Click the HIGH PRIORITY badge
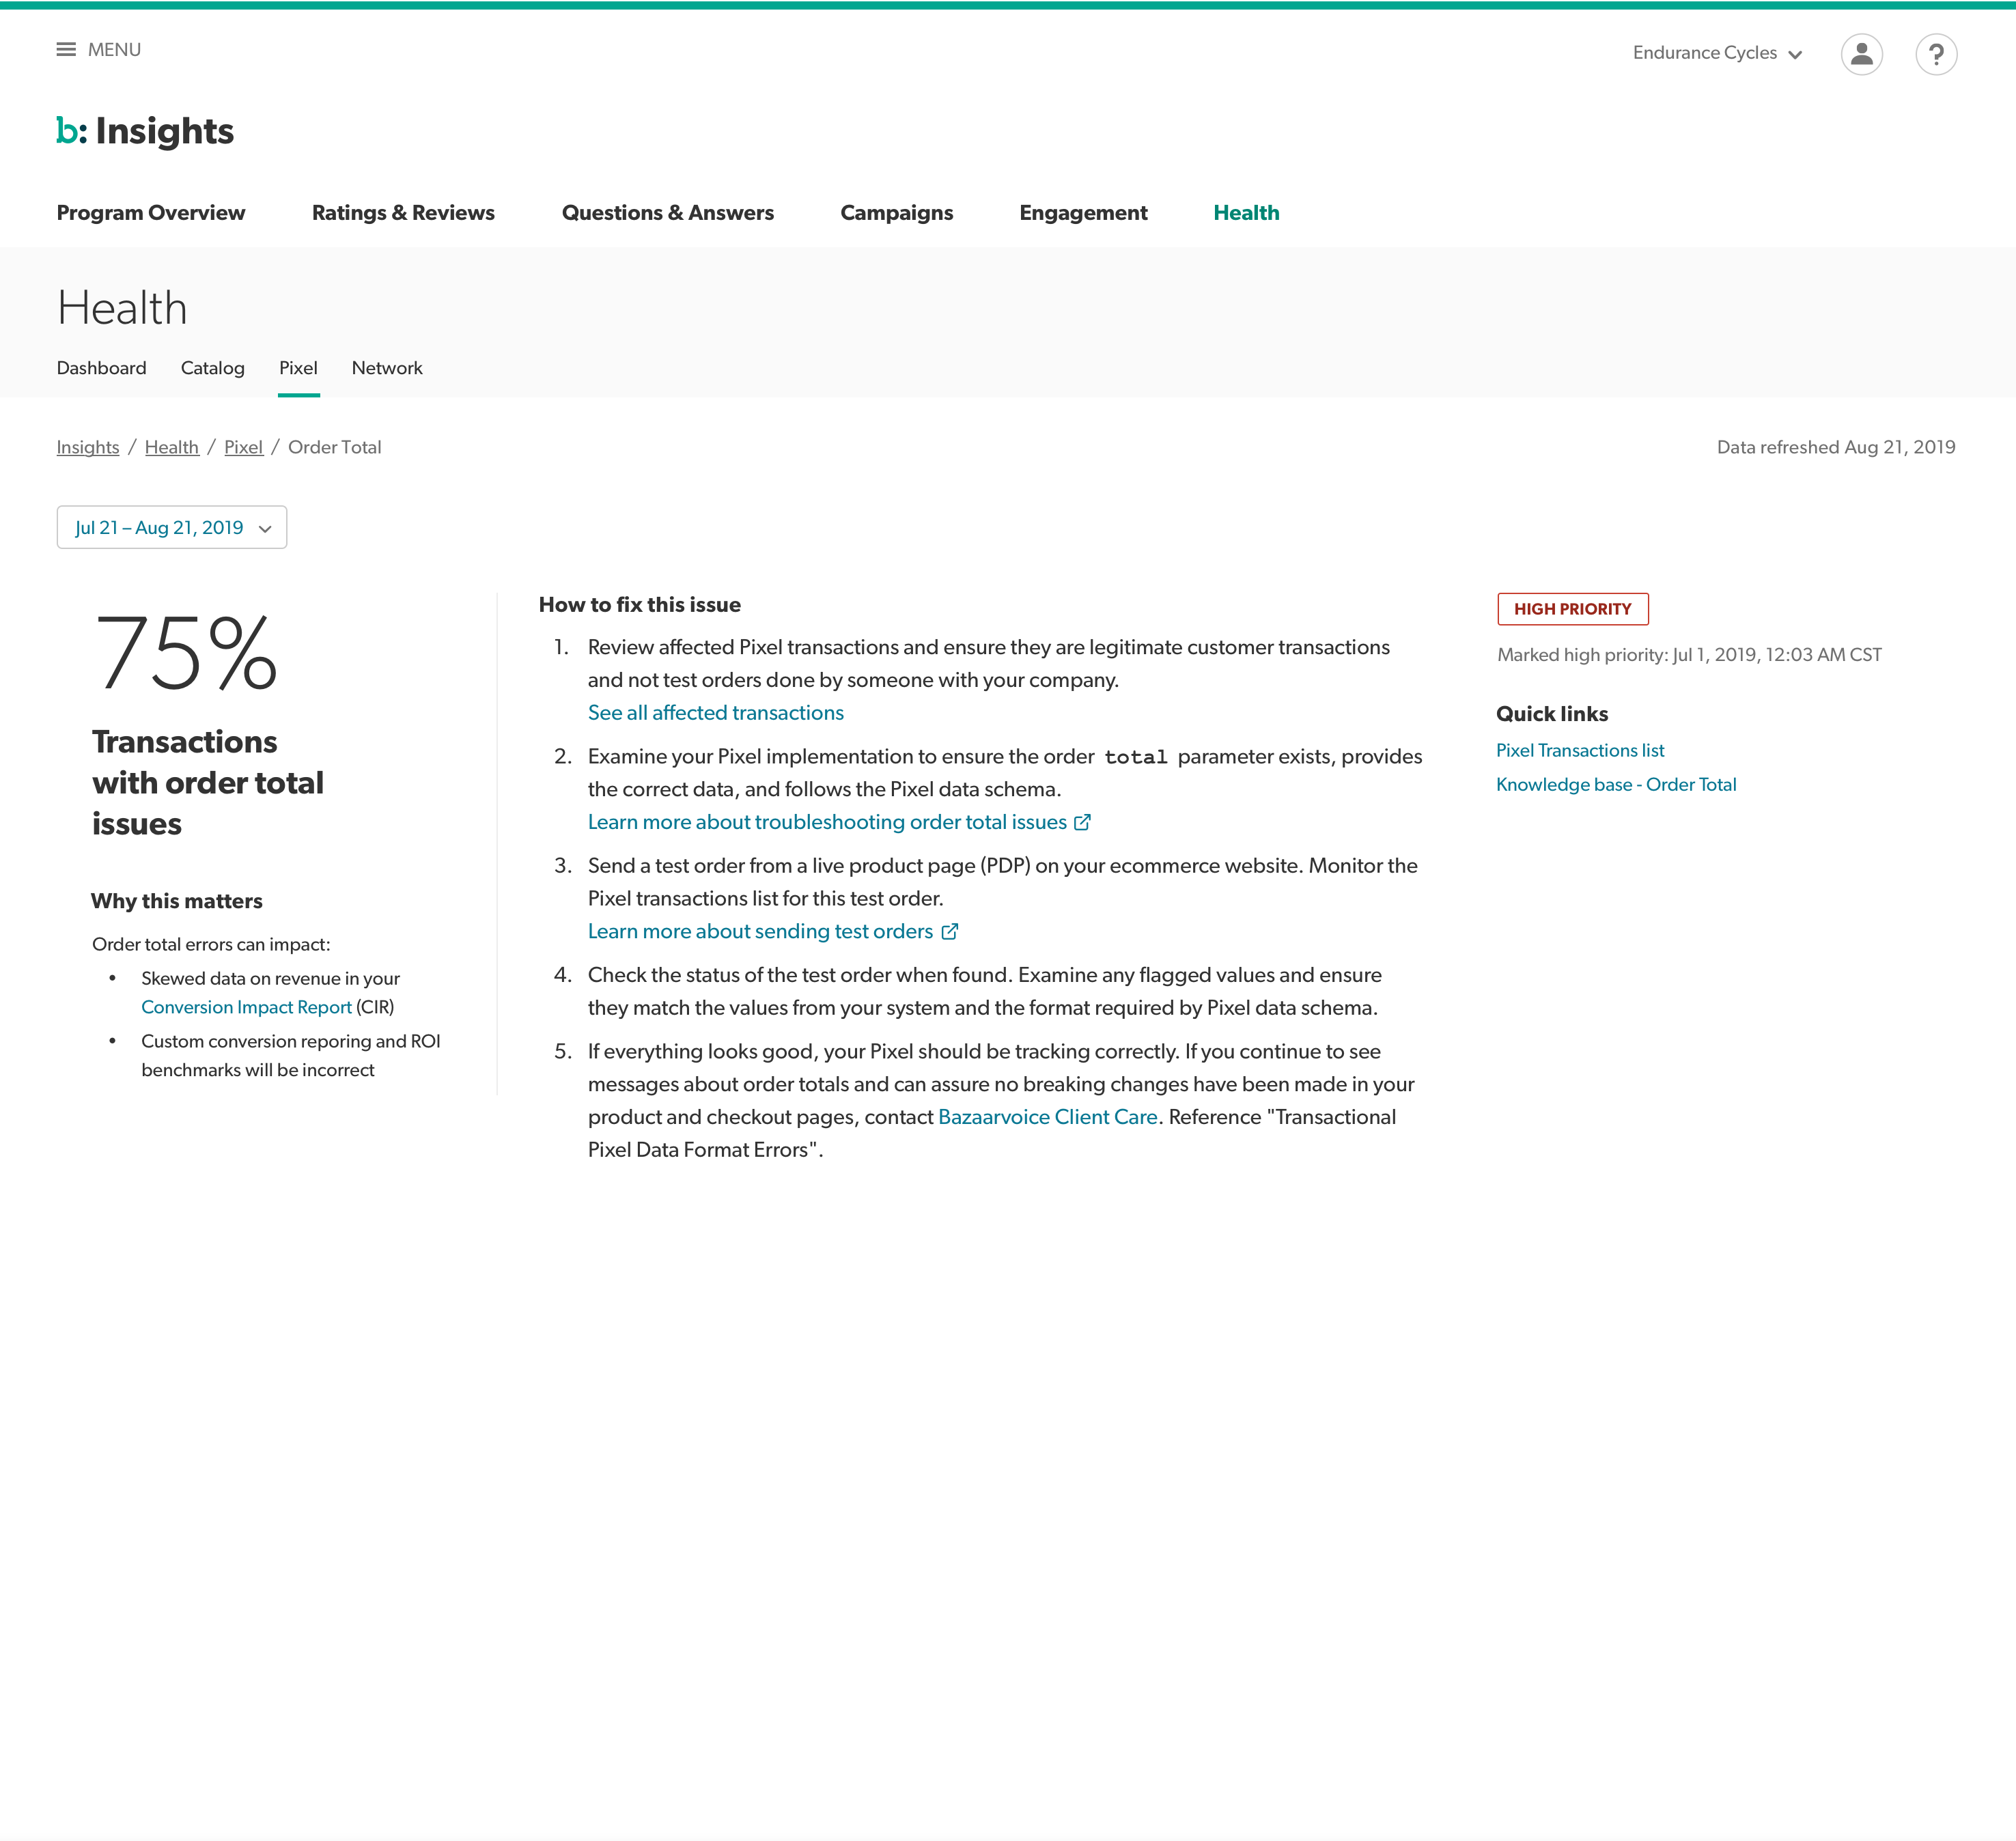The image size is (2016, 1841). point(1571,609)
